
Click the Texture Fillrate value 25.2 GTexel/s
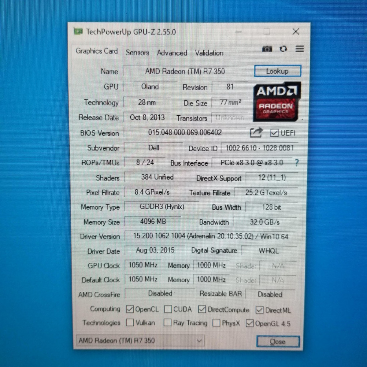coord(266,193)
